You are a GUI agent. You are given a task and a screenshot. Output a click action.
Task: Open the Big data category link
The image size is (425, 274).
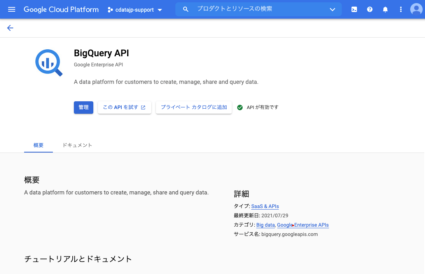[x=265, y=225]
